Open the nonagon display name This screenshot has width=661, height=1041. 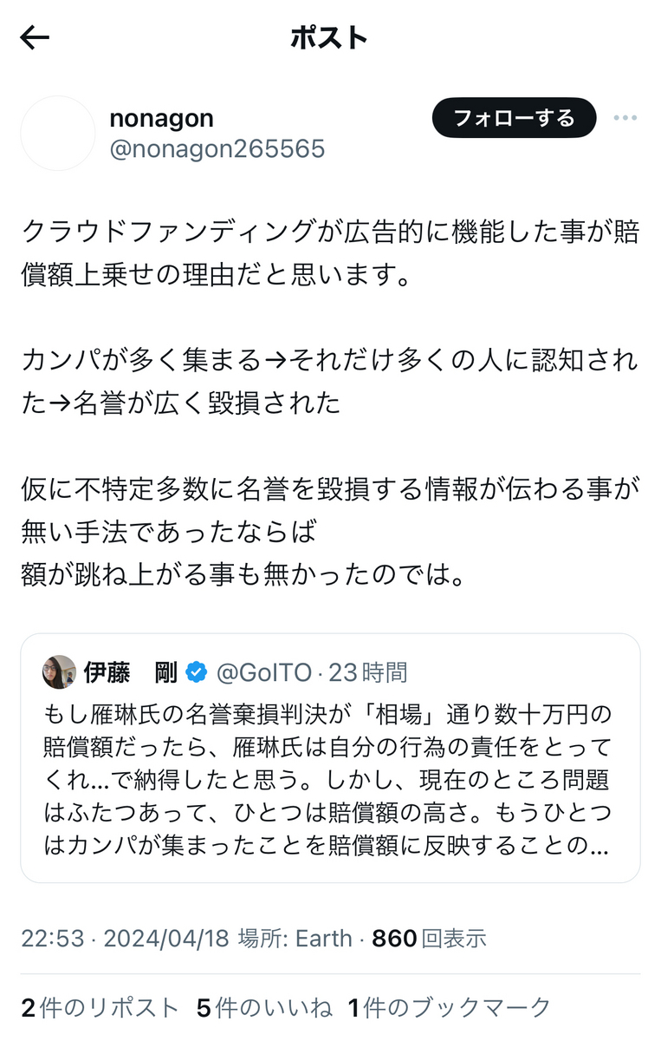(161, 118)
